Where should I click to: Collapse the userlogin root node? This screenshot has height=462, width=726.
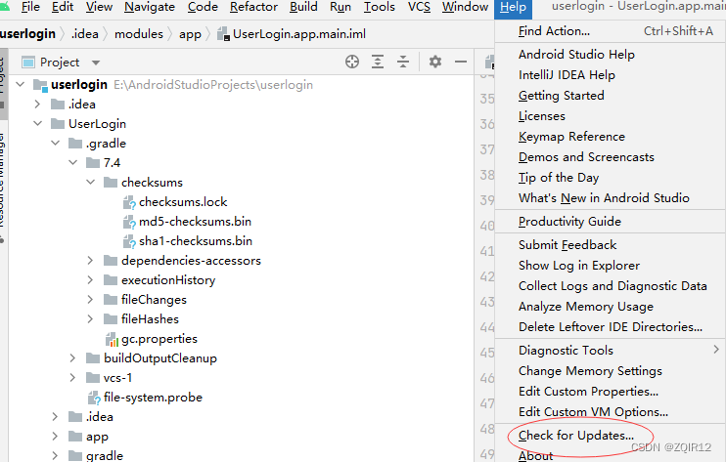click(21, 85)
